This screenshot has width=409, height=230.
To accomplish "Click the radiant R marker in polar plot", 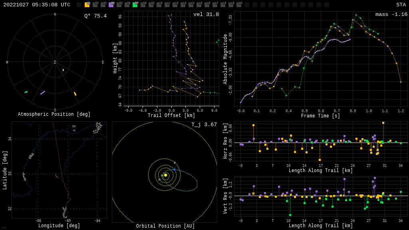I will (63, 70).
